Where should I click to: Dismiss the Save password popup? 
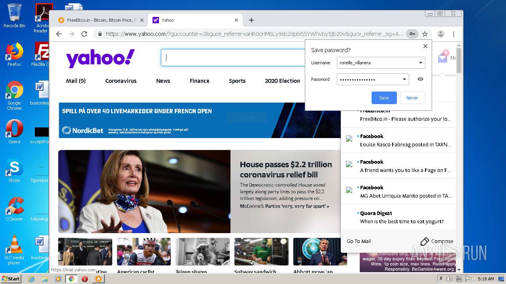pyautogui.click(x=425, y=46)
